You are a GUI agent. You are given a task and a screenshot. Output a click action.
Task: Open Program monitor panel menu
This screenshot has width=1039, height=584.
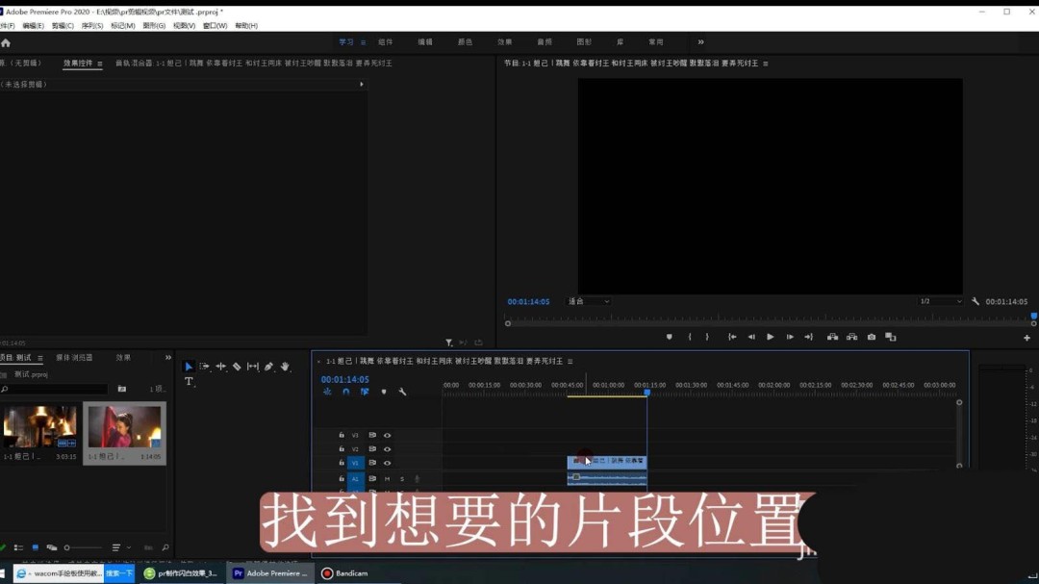coord(766,63)
